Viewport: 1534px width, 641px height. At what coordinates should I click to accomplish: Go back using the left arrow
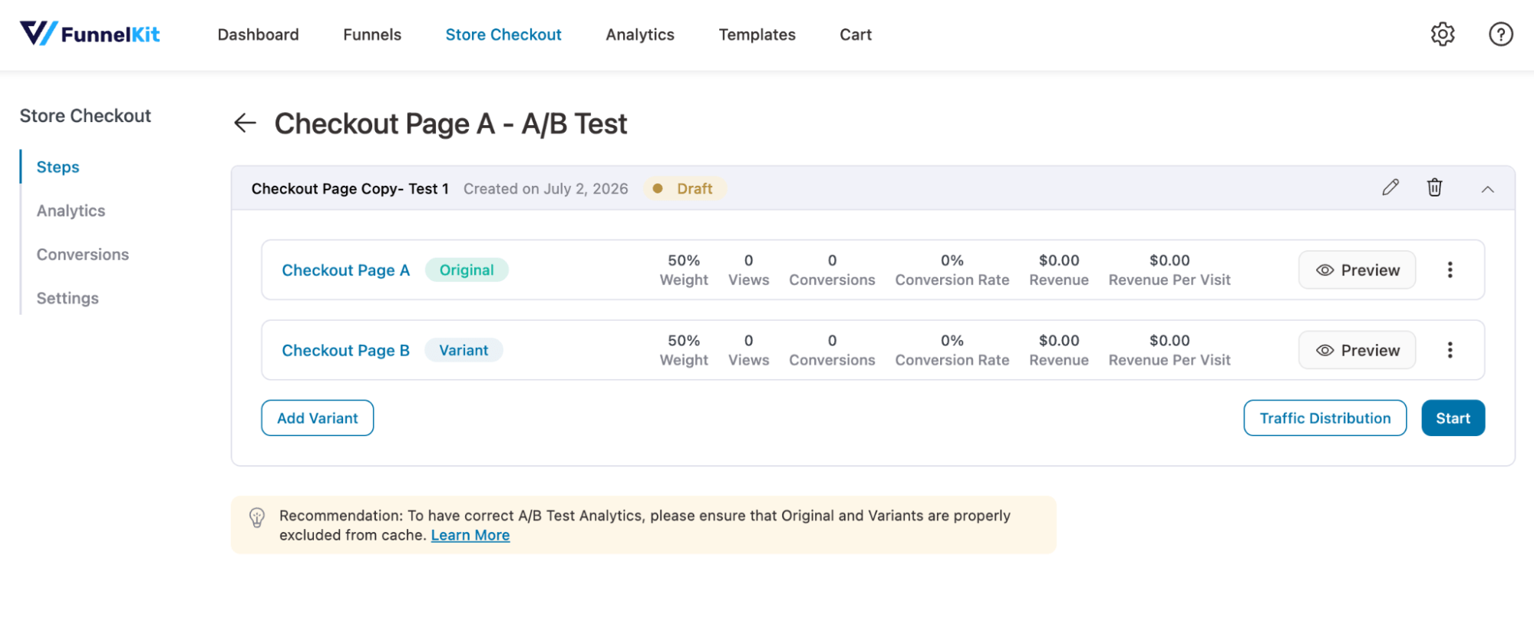245,123
